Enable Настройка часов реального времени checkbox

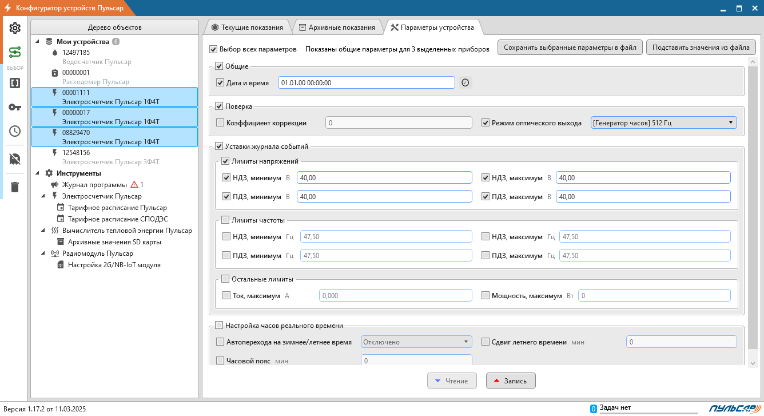point(219,326)
